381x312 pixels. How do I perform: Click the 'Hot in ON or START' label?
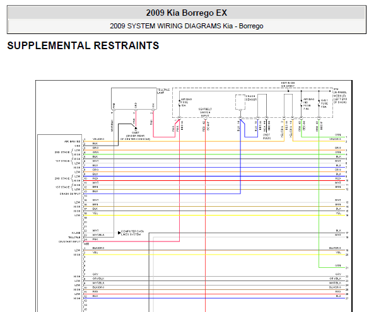tap(288, 84)
